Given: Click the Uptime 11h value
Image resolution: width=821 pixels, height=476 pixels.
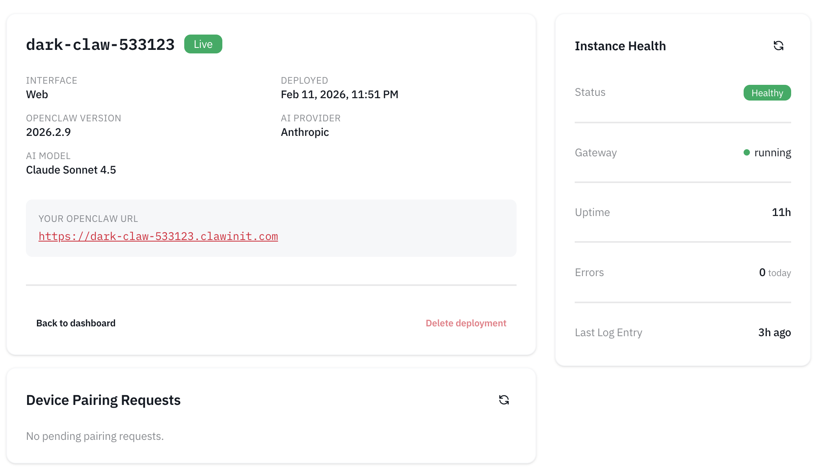Looking at the screenshot, I should (x=781, y=212).
